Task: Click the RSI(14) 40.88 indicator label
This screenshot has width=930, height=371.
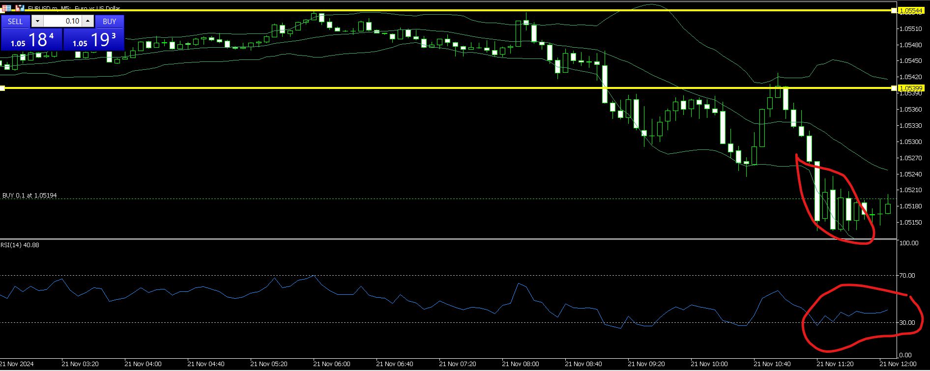Action: click(20, 245)
